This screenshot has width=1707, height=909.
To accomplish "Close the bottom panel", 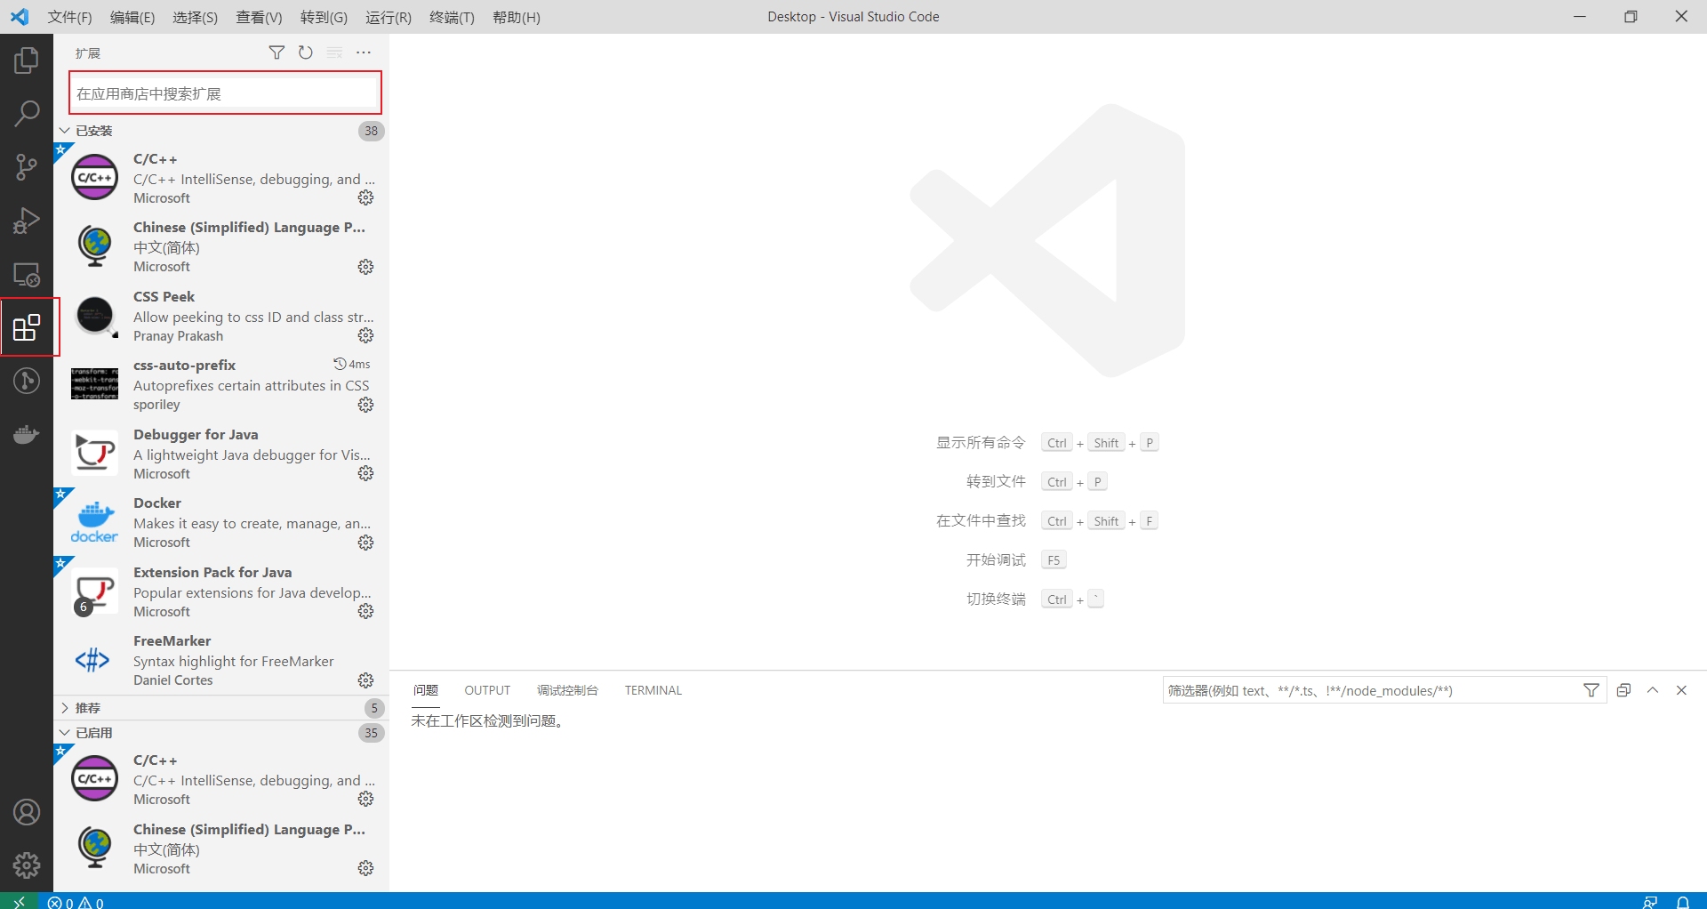I will pos(1681,690).
